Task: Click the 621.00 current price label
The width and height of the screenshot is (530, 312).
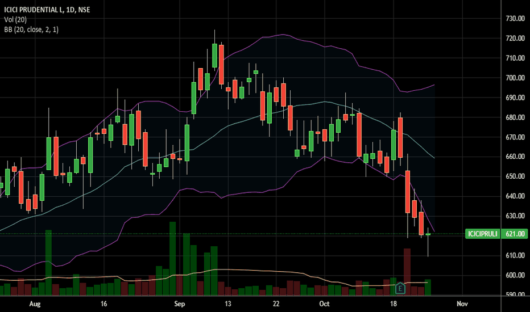Action: click(515, 234)
